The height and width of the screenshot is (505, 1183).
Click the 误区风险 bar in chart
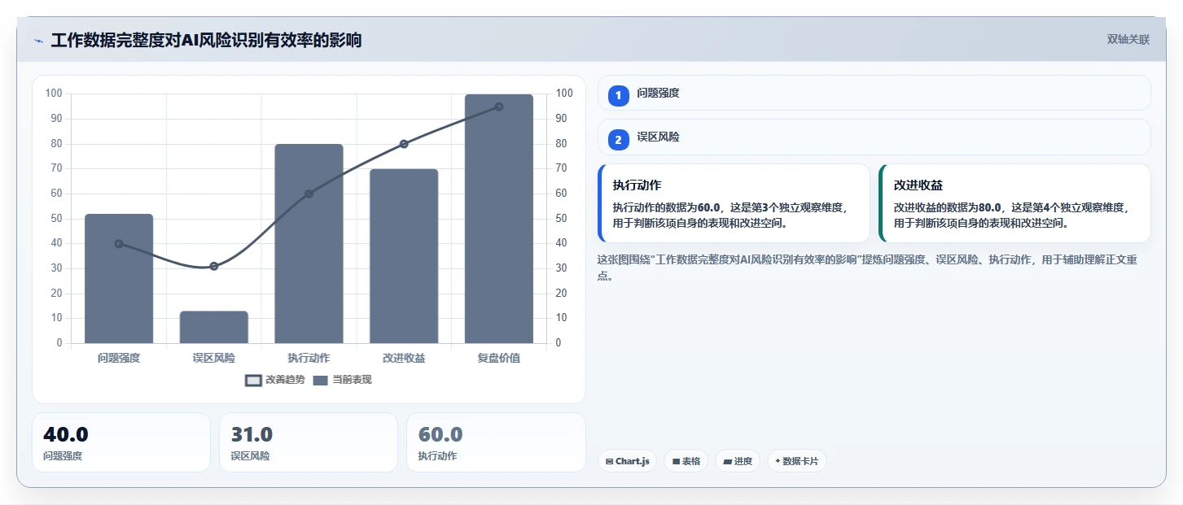tap(214, 327)
